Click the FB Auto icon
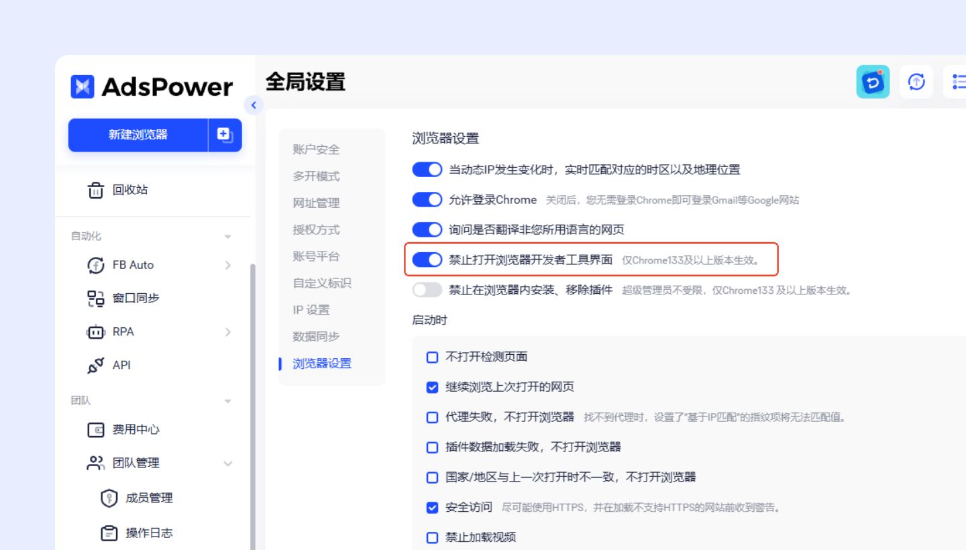 pyautogui.click(x=96, y=265)
